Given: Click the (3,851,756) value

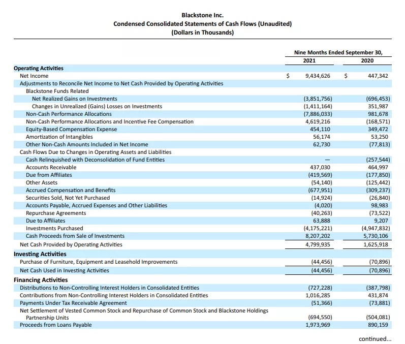Looking at the screenshot, I should click(318, 99).
